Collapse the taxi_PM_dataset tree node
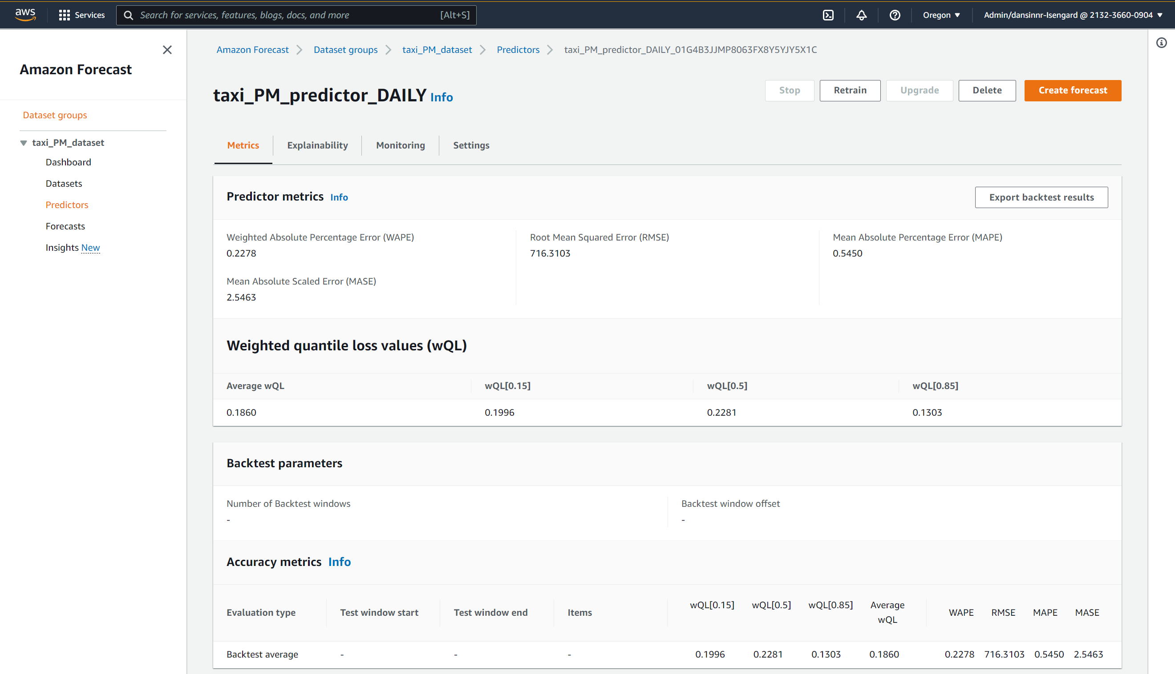1175x674 pixels. tap(24, 143)
